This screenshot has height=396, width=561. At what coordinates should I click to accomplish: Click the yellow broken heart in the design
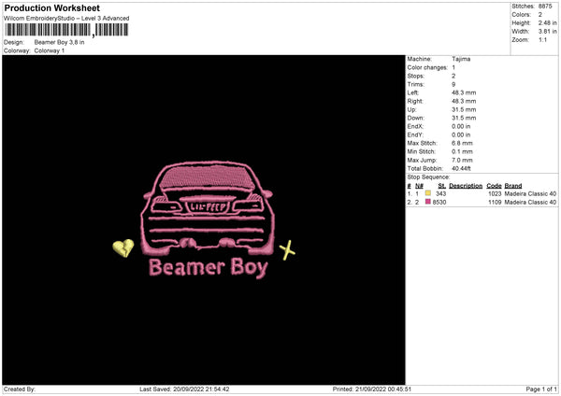122,248
